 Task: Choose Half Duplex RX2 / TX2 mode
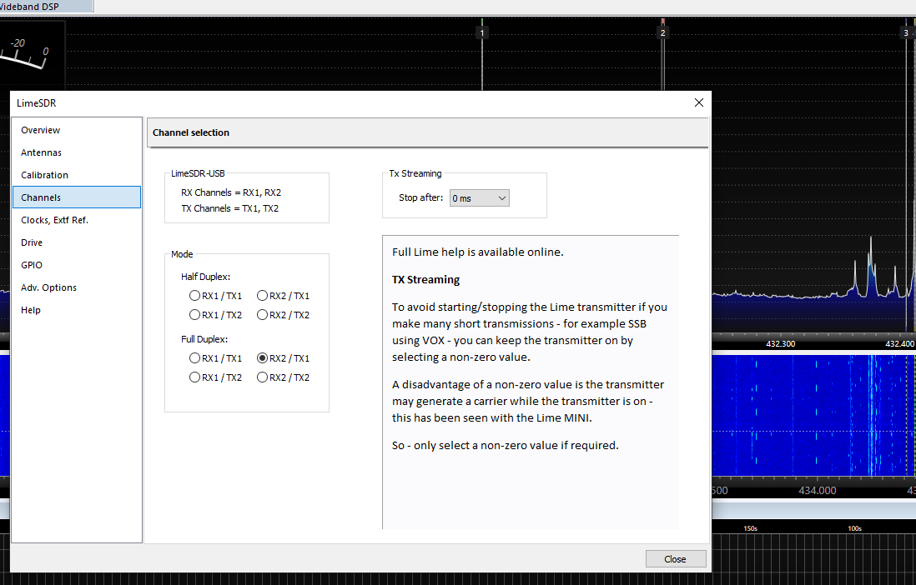262,315
